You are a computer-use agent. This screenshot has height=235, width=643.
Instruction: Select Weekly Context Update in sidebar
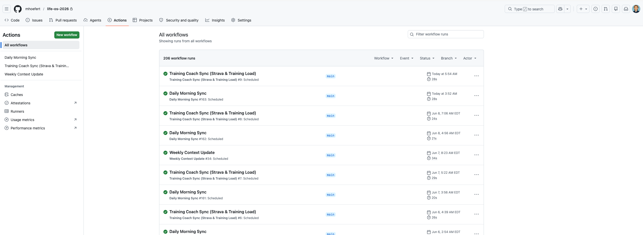pos(41,74)
